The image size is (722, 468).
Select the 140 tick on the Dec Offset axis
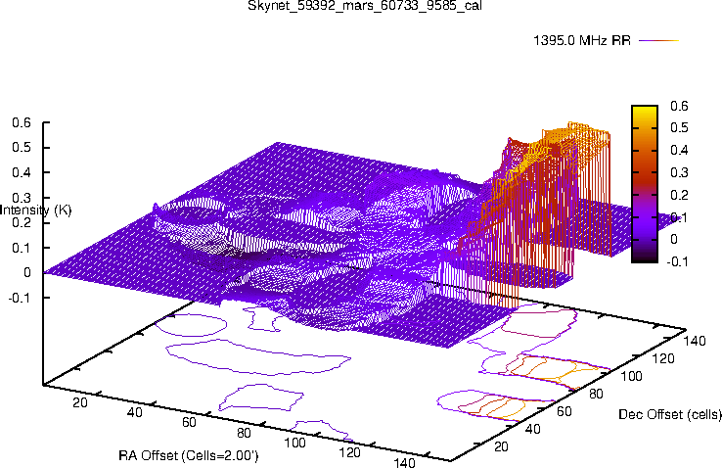tap(695, 341)
